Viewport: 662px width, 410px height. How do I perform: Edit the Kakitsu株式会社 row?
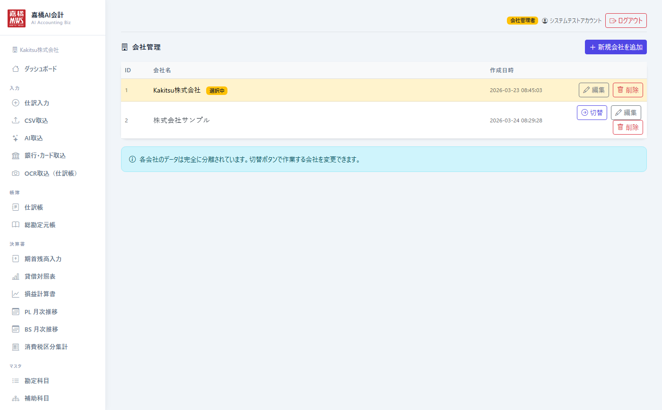[594, 90]
